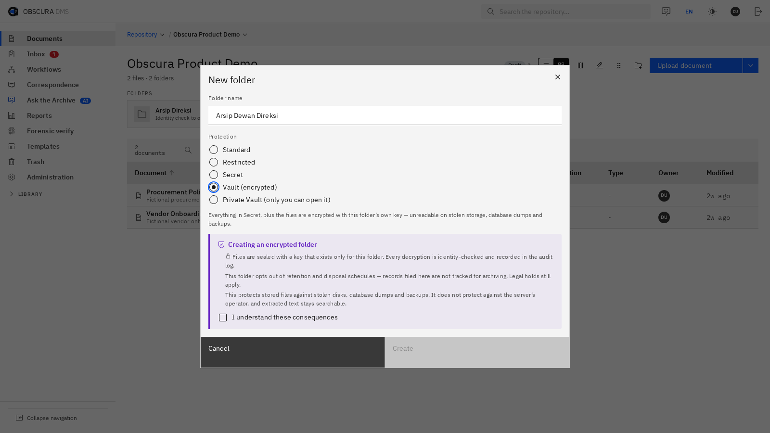Viewport: 770px width, 433px height.
Task: Click the edit pencil icon
Action: click(x=600, y=65)
